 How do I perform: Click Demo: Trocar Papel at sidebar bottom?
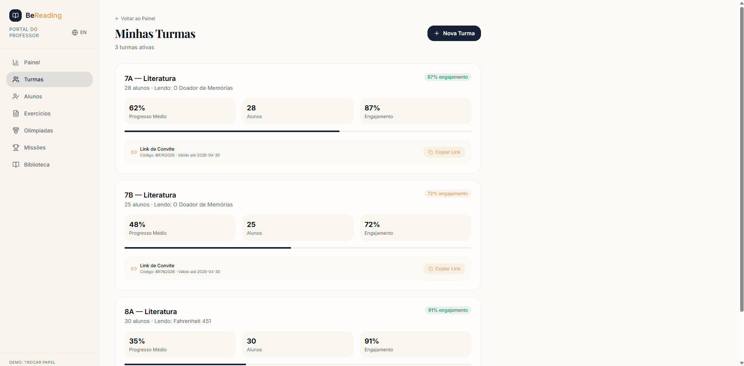(32, 363)
